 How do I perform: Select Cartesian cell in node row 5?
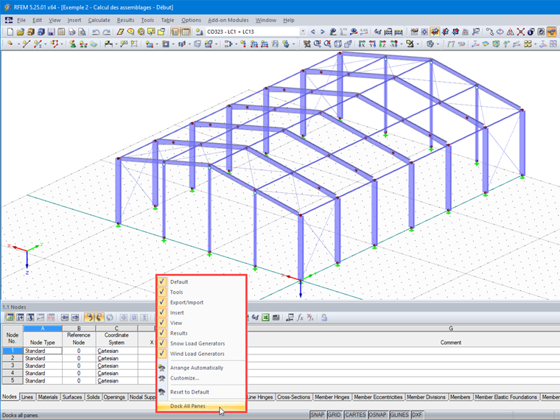[116, 381]
